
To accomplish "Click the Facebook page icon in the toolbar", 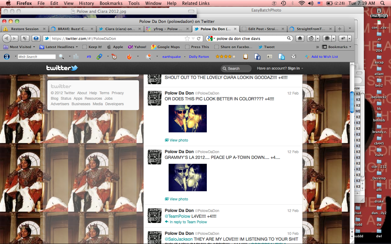I will [x=257, y=57].
